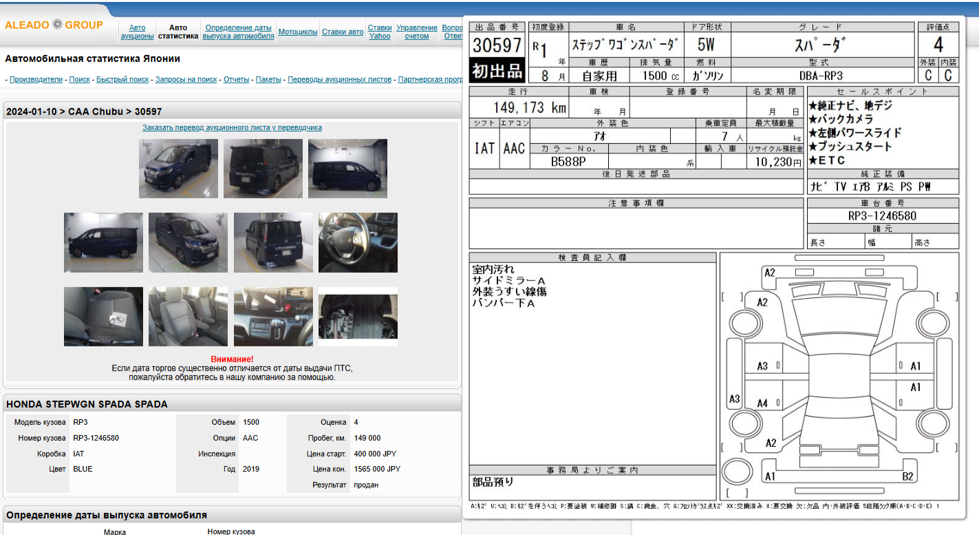Open the underbody photo thumbnail

point(358,317)
